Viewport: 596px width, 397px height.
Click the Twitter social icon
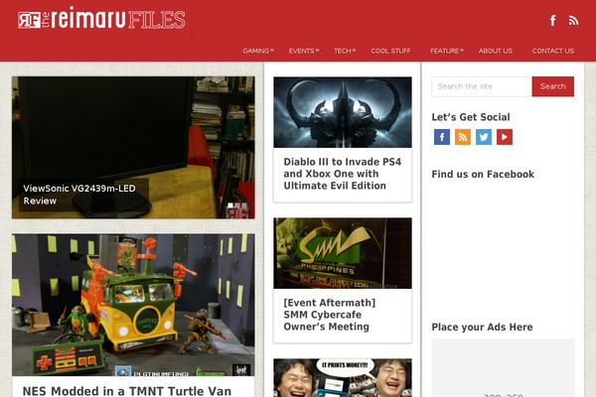484,137
